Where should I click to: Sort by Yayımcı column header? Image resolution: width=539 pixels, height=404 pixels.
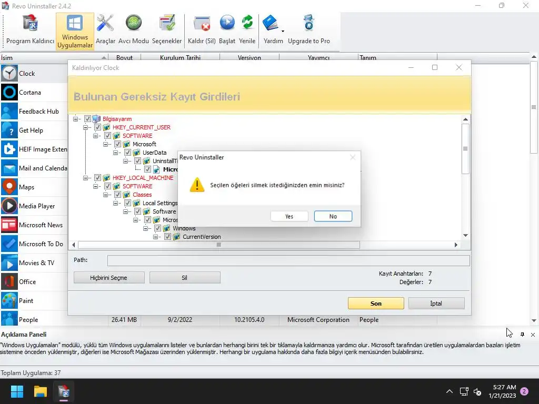[x=318, y=57]
